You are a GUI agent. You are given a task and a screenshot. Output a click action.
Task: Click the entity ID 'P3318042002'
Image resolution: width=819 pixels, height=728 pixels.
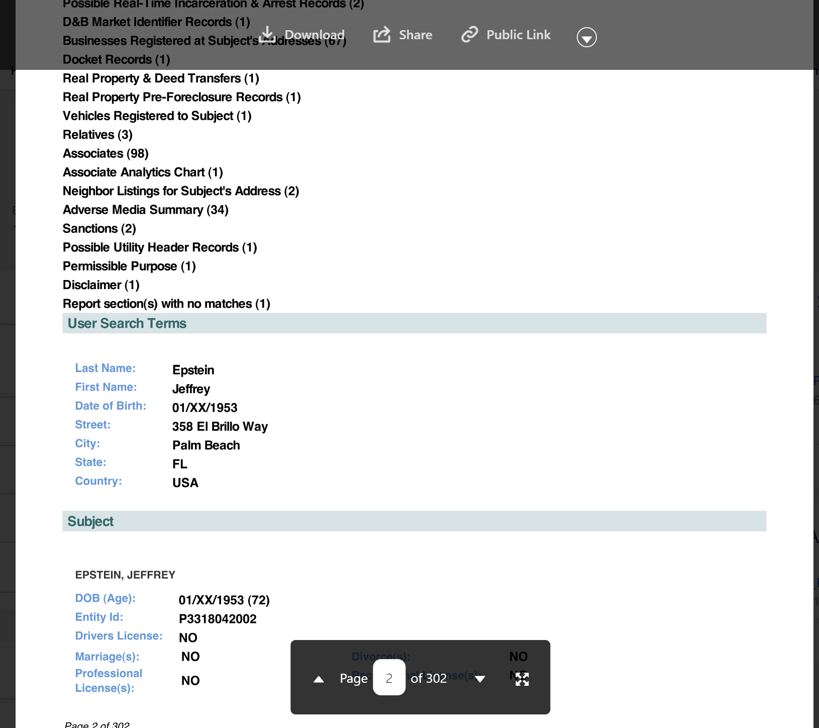[218, 619]
